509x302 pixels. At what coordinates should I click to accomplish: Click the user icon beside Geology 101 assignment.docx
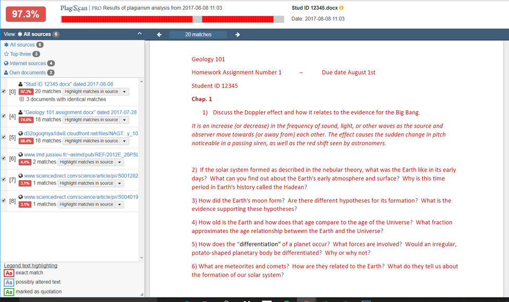(x=21, y=112)
